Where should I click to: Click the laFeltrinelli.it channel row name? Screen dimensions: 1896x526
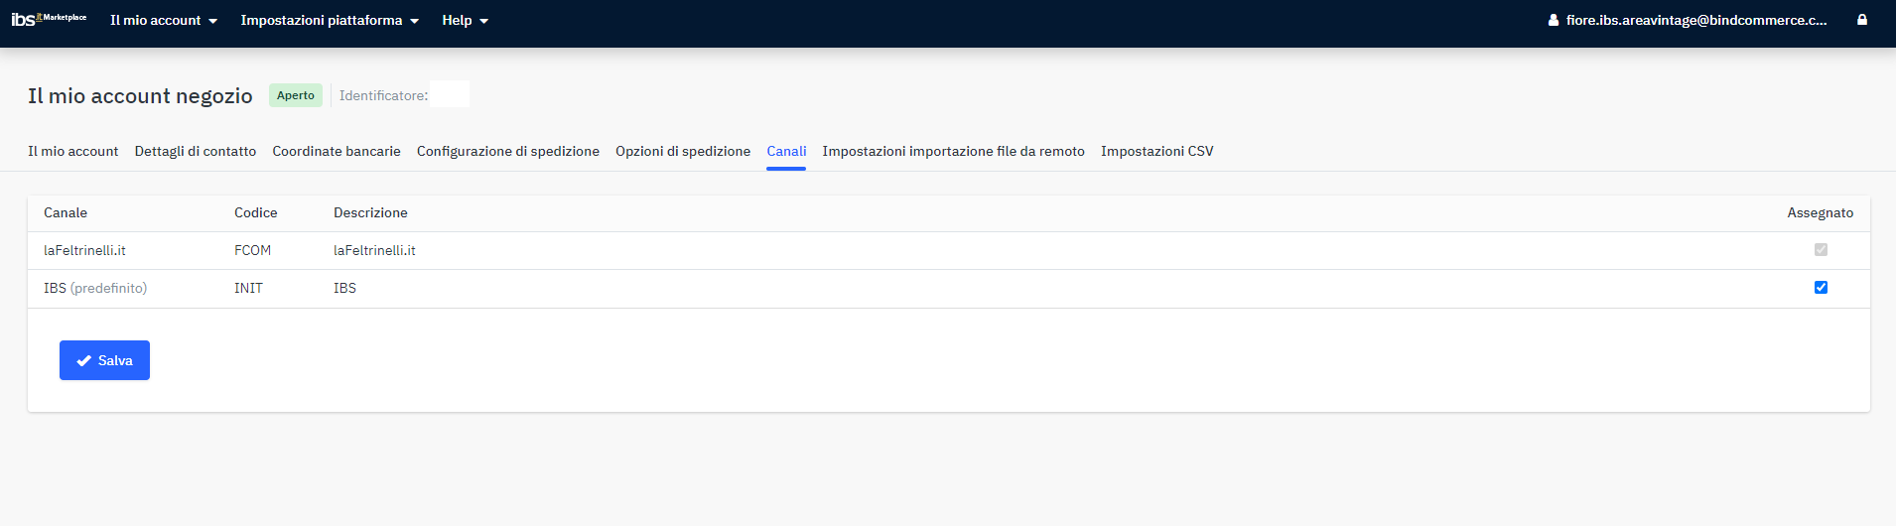[x=84, y=250]
